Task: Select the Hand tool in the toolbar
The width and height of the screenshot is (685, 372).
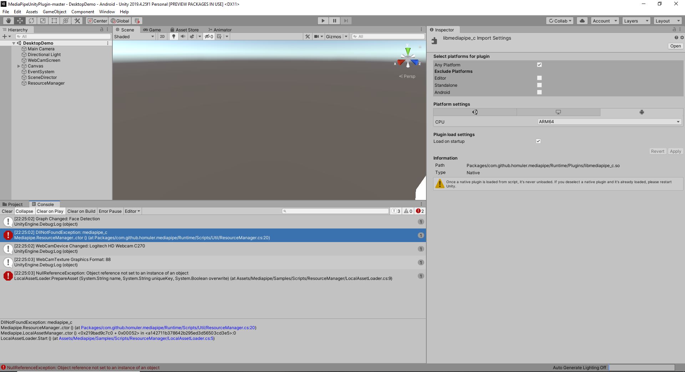Action: (x=8, y=21)
